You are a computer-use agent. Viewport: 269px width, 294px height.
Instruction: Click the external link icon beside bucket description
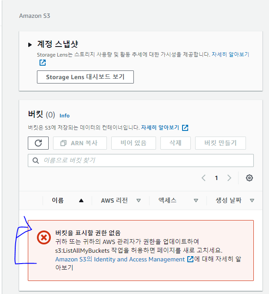(x=185, y=128)
